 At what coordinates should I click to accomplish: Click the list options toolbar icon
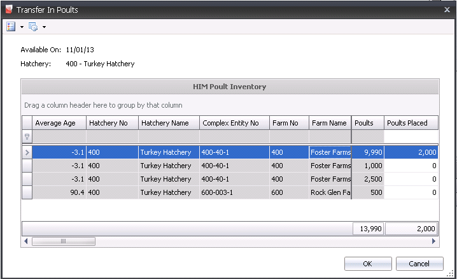pyautogui.click(x=11, y=27)
